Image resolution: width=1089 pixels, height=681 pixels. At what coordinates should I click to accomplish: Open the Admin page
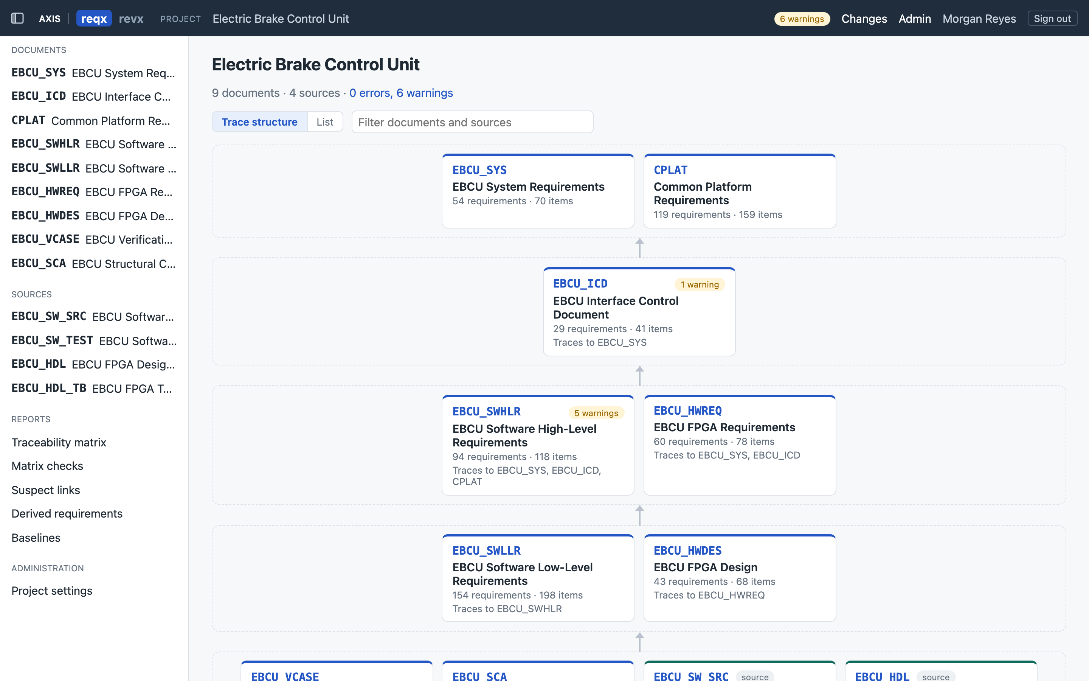coord(914,19)
